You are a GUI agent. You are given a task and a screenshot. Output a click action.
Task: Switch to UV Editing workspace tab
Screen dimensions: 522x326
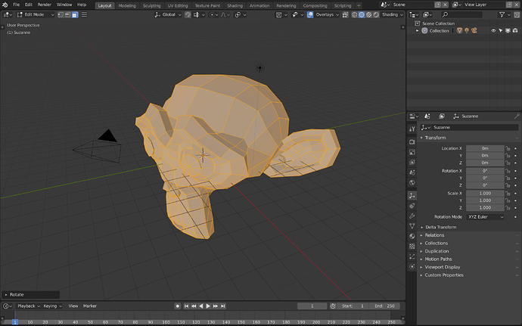(178, 5)
